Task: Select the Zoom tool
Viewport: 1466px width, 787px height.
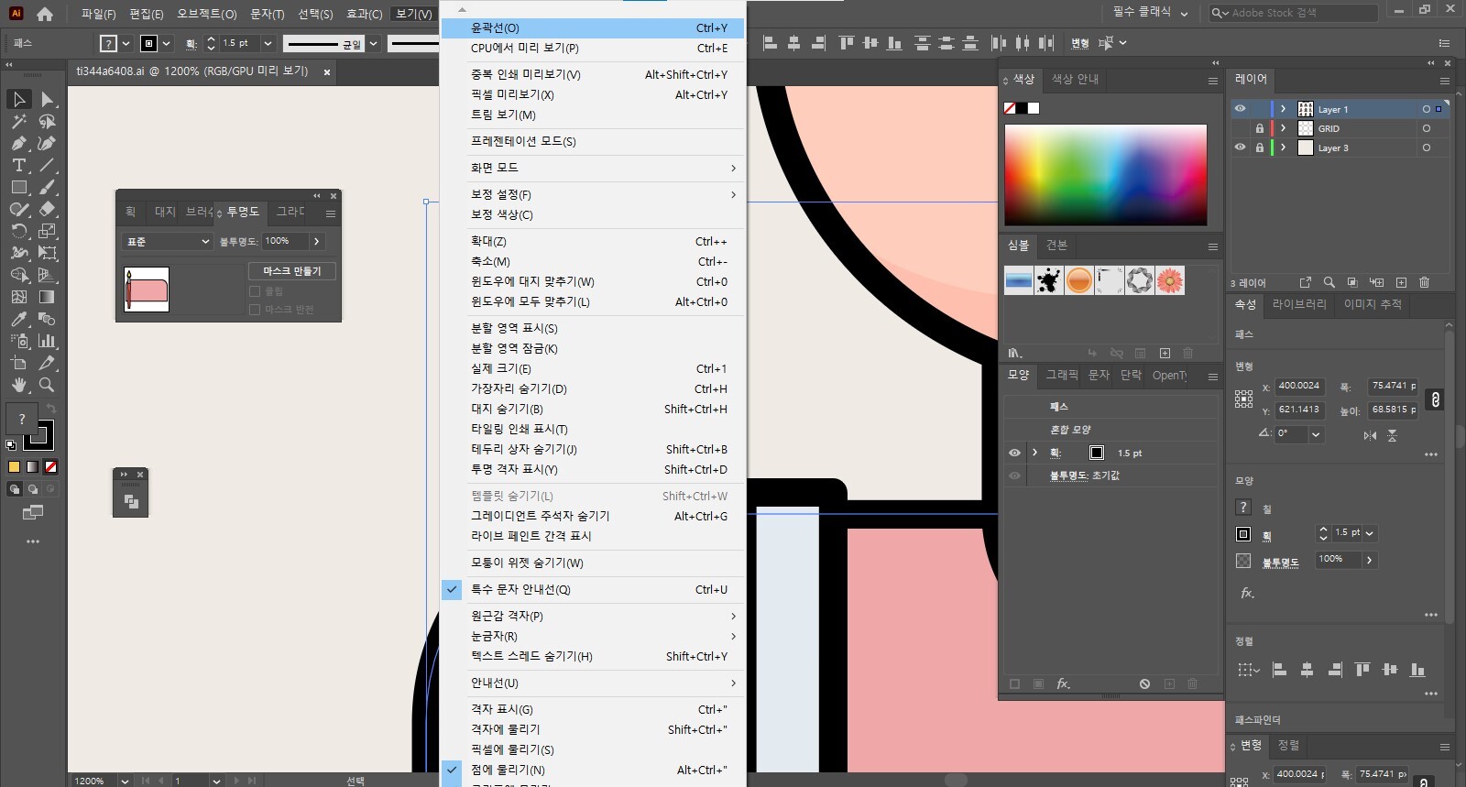Action: (47, 385)
